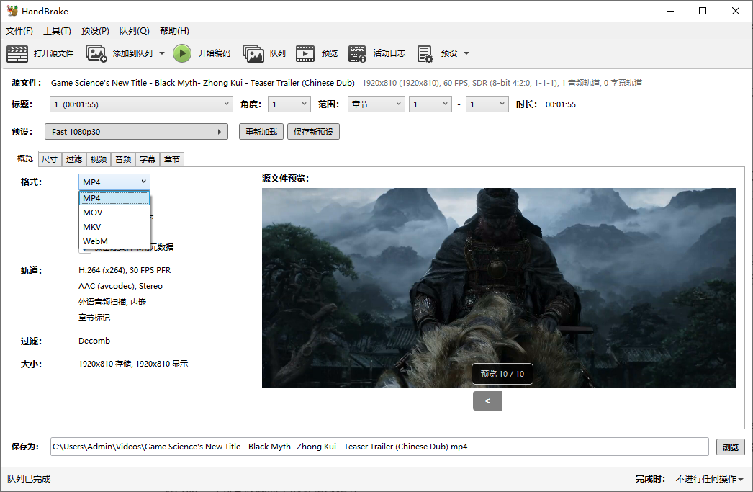Open the Angle dropdown

289,104
